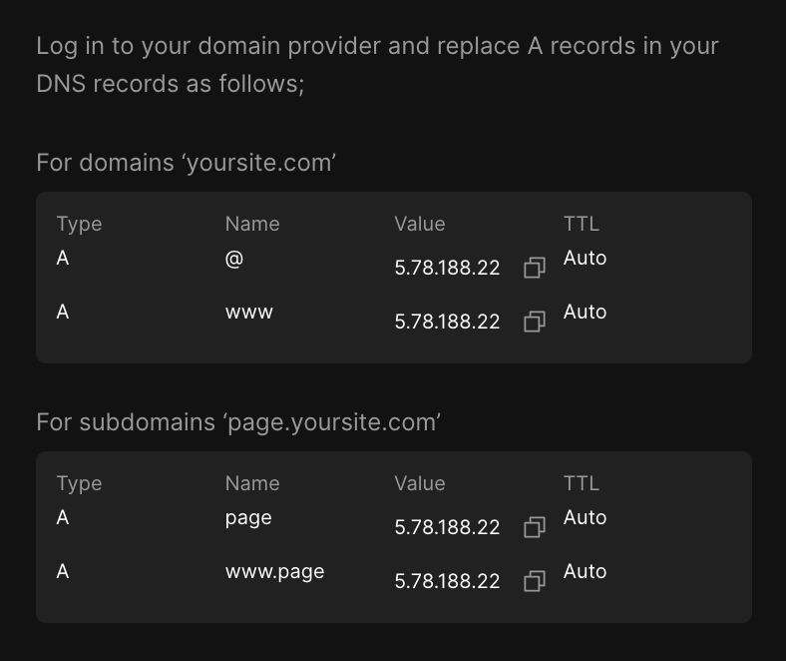Click the 5.78.188.22 value in the page row
The image size is (786, 661).
pyautogui.click(x=447, y=527)
